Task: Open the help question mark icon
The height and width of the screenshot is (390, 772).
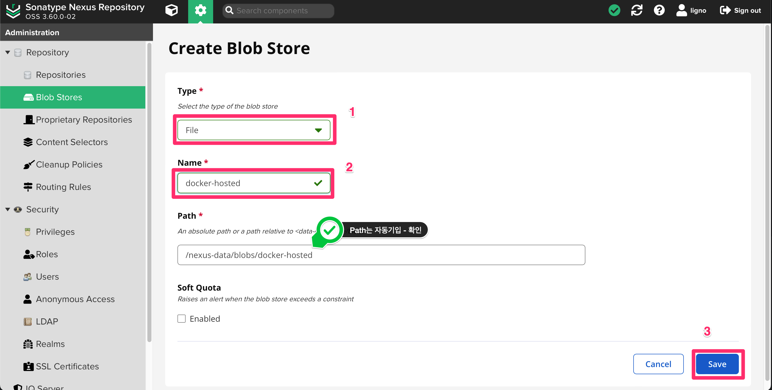Action: tap(659, 10)
